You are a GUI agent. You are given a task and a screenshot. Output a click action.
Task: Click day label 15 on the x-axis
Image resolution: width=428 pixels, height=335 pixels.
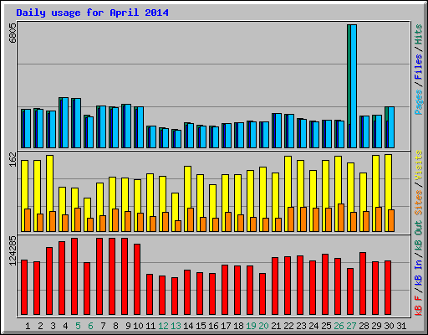tap(201, 326)
